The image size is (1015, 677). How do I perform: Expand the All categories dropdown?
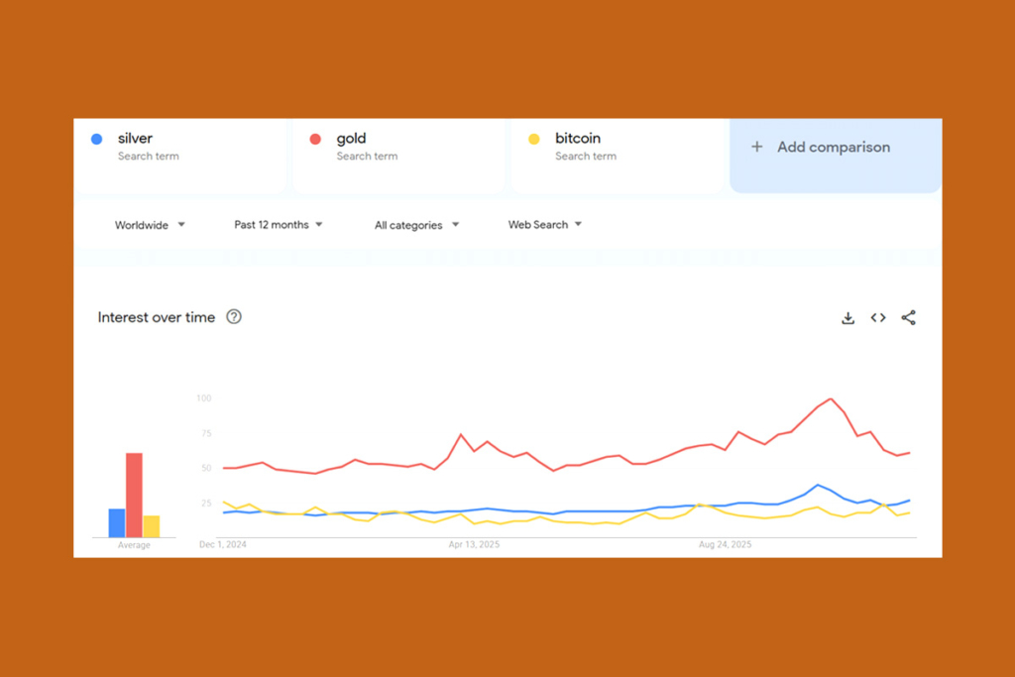pyautogui.click(x=415, y=225)
